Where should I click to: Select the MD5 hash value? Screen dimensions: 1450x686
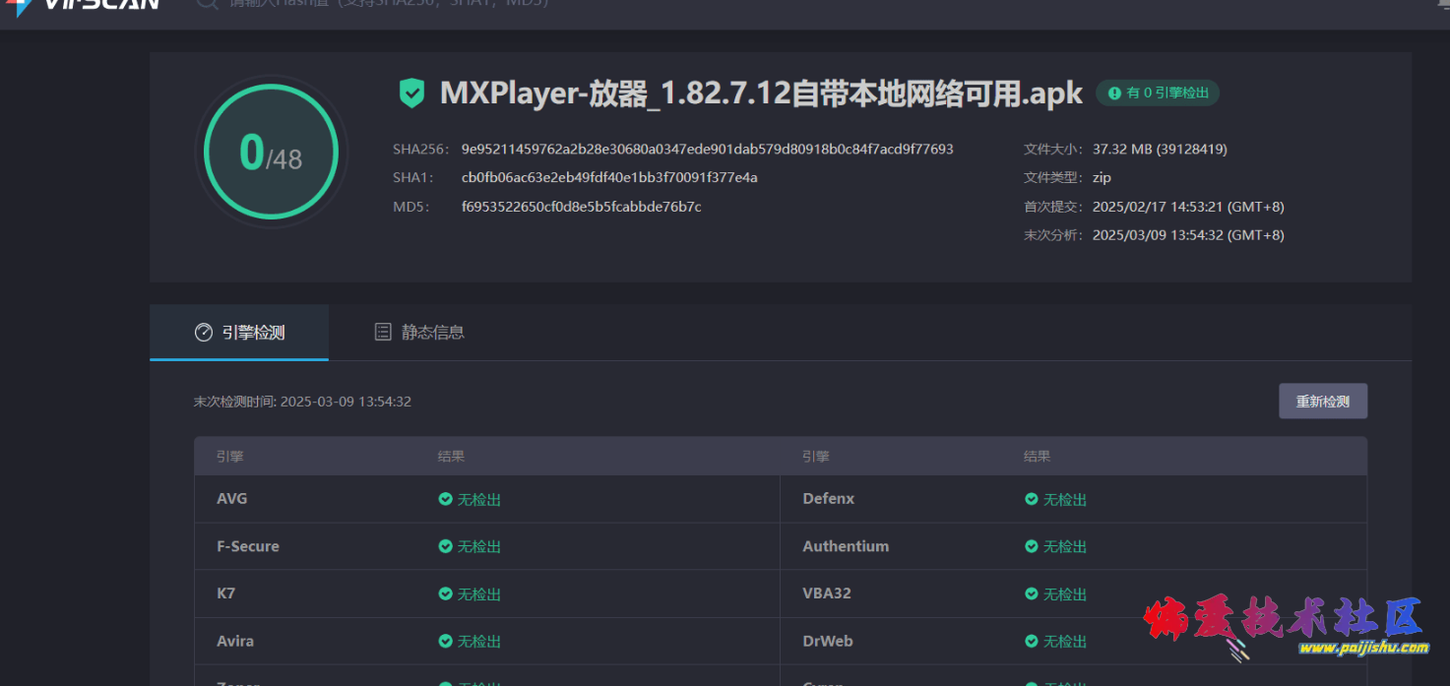pyautogui.click(x=581, y=207)
